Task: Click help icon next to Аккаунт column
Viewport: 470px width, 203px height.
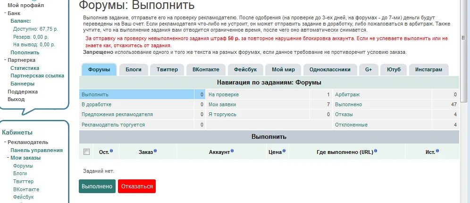Action: (232, 151)
